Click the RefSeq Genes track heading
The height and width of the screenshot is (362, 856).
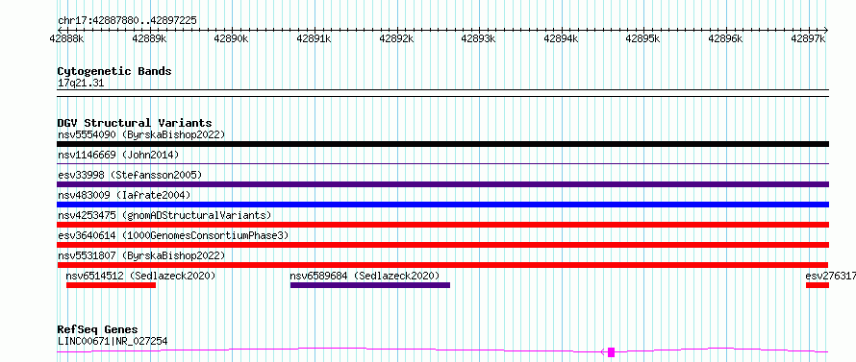pyautogui.click(x=97, y=330)
